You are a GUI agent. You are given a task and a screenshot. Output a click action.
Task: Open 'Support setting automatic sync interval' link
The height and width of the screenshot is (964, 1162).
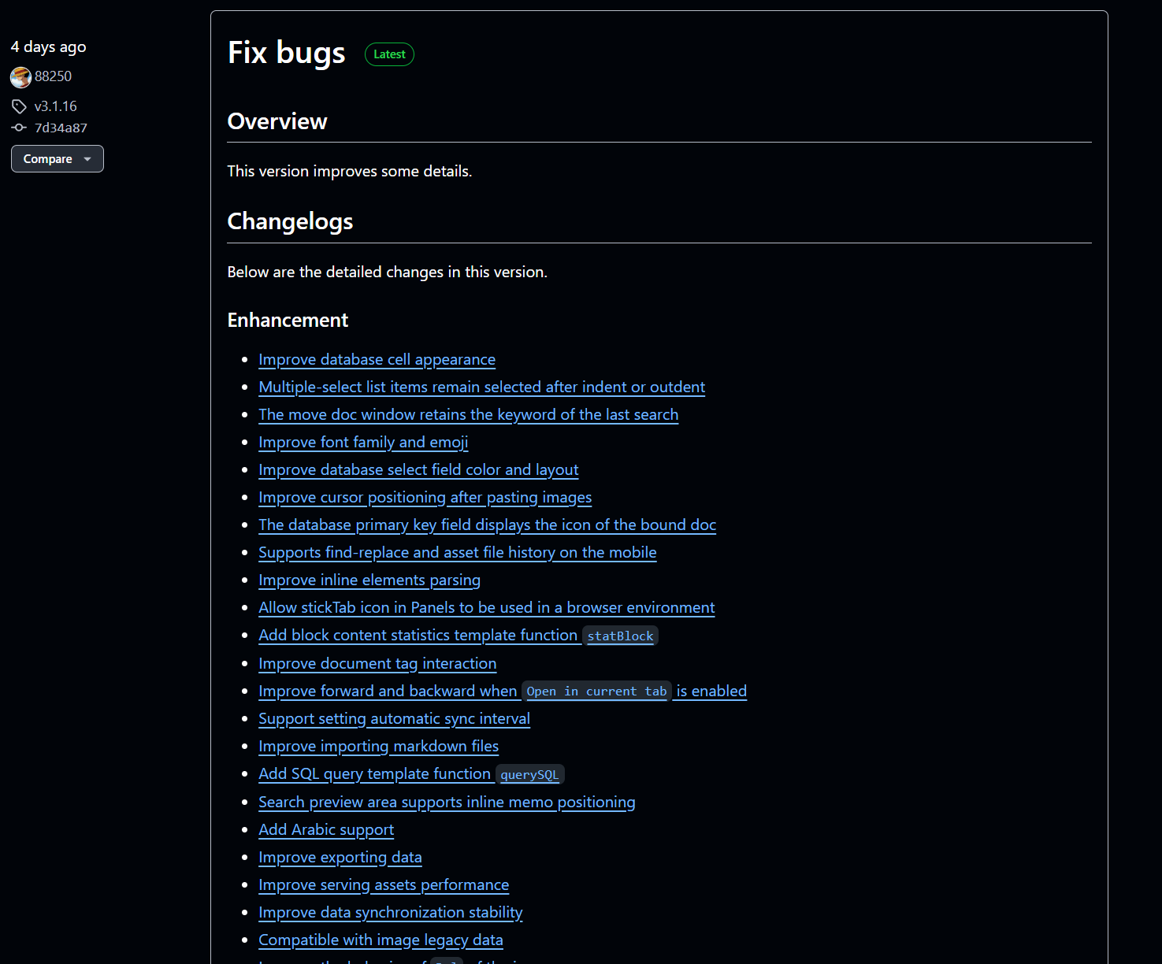395,719
